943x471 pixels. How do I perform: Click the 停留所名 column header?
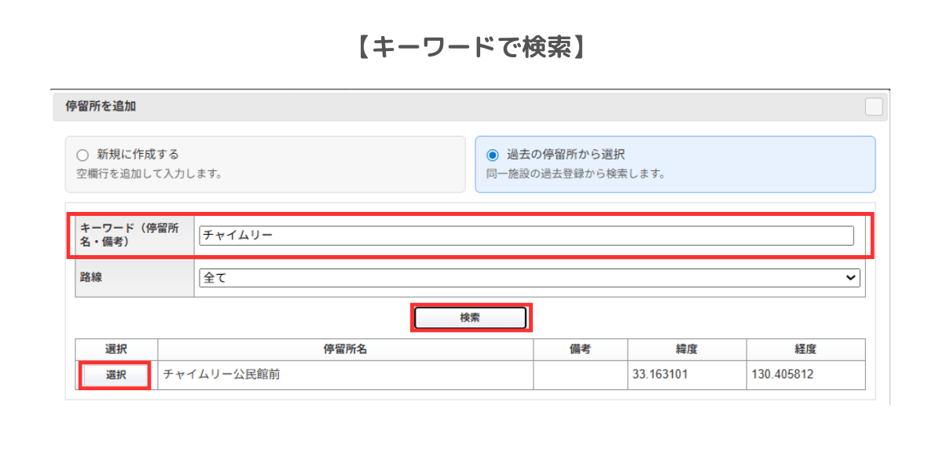pyautogui.click(x=345, y=350)
